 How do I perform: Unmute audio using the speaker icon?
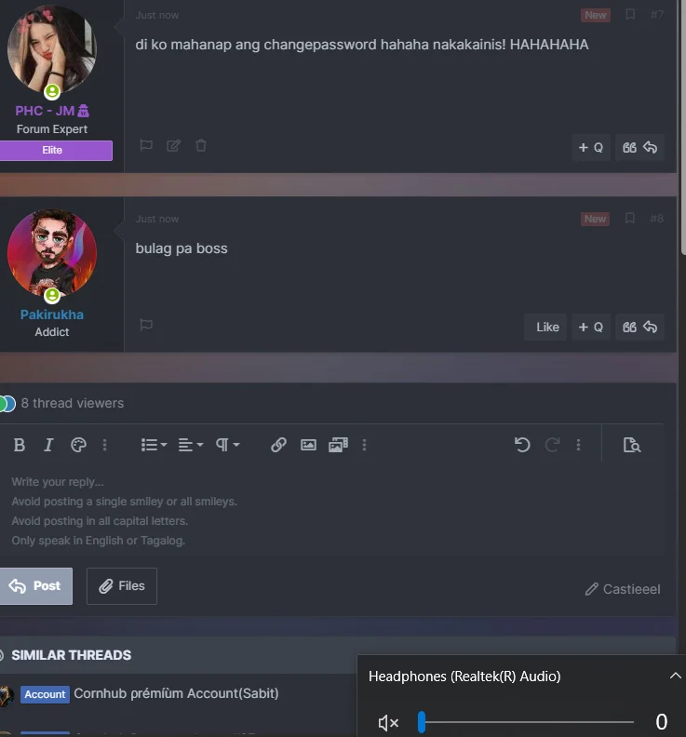(388, 722)
